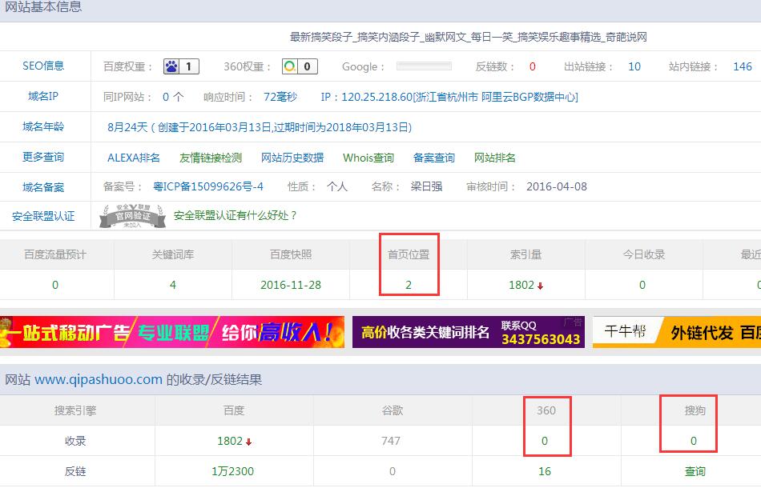
Task: Click the IP address 120.25.218.60 link
Action: tap(449, 97)
